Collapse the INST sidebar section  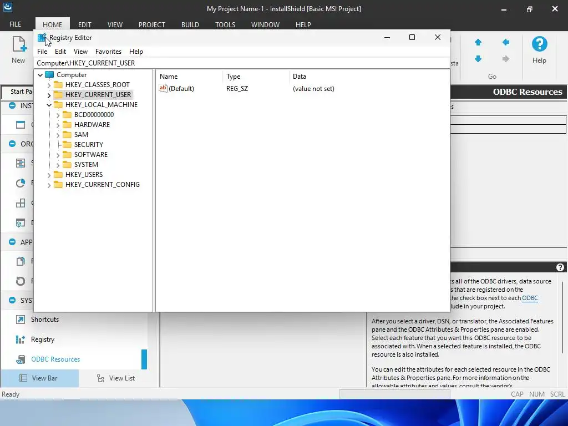click(x=12, y=105)
